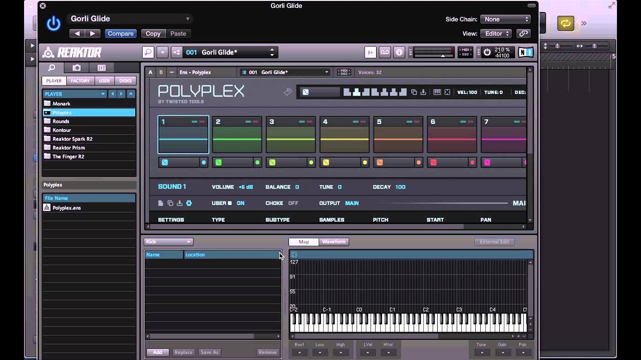The image size is (641, 360).
Task: Open the Monark folder
Action: pyautogui.click(x=62, y=103)
